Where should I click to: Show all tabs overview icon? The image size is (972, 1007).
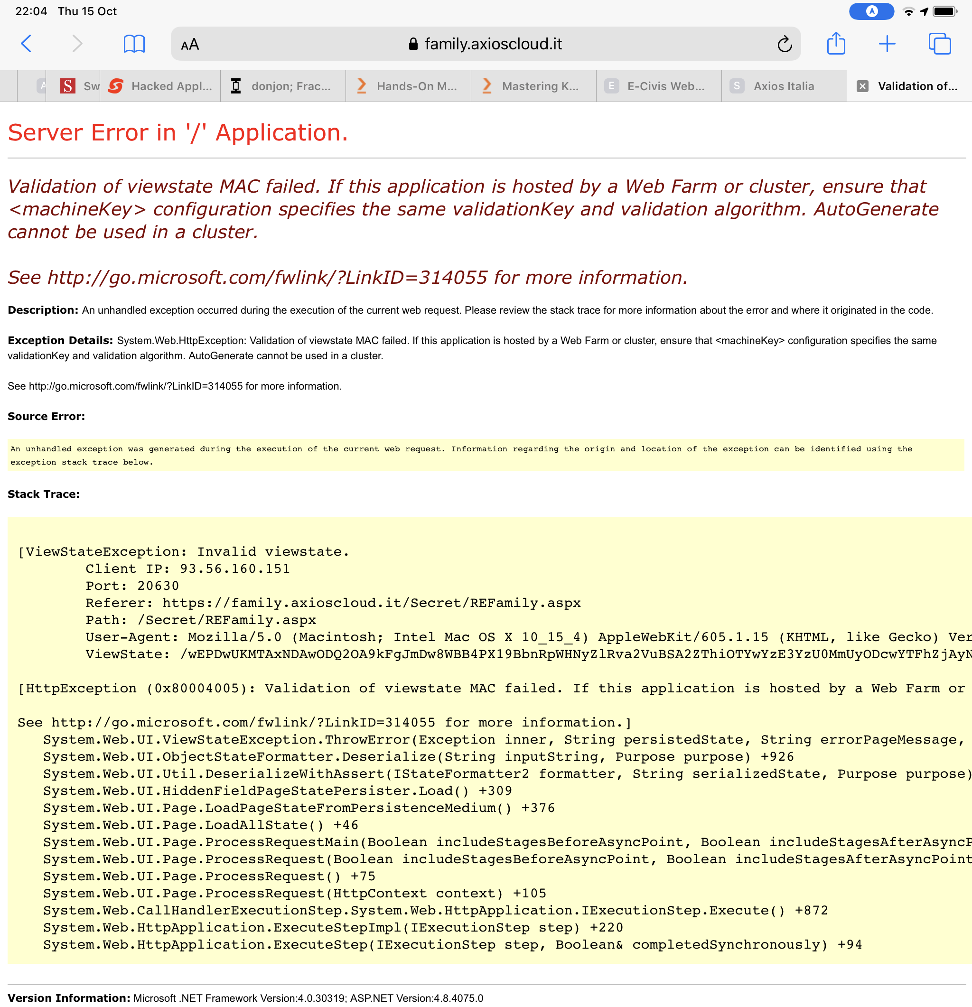point(940,44)
